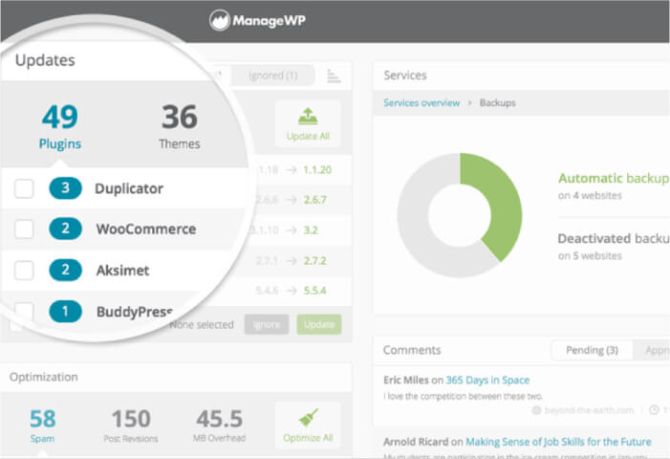Click the 45.5 MB Overhead stat

pos(219,426)
